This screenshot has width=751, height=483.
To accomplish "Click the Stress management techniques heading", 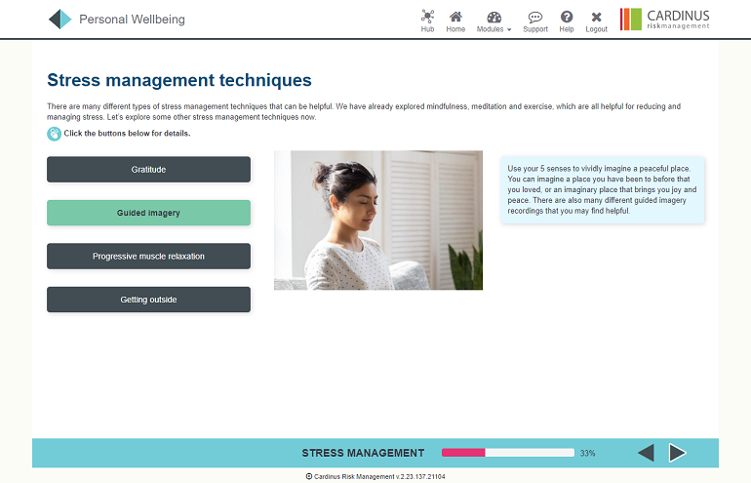I will [179, 80].
